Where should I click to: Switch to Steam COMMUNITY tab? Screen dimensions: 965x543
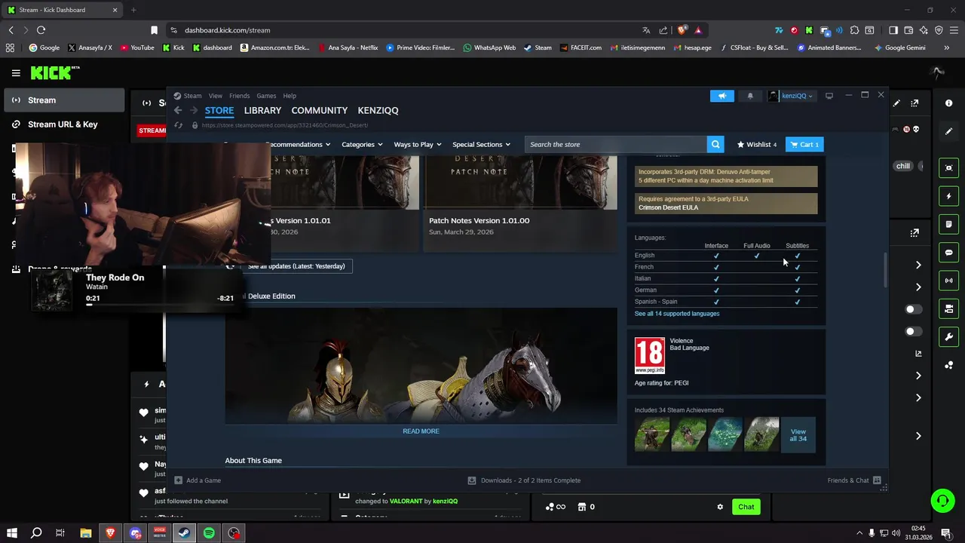pyautogui.click(x=320, y=110)
